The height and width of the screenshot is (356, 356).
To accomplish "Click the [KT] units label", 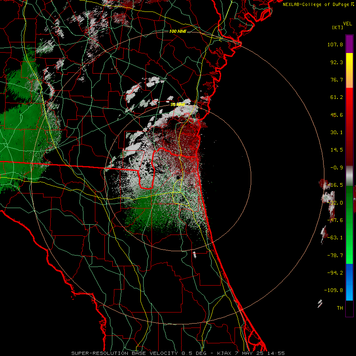I will coord(338,27).
